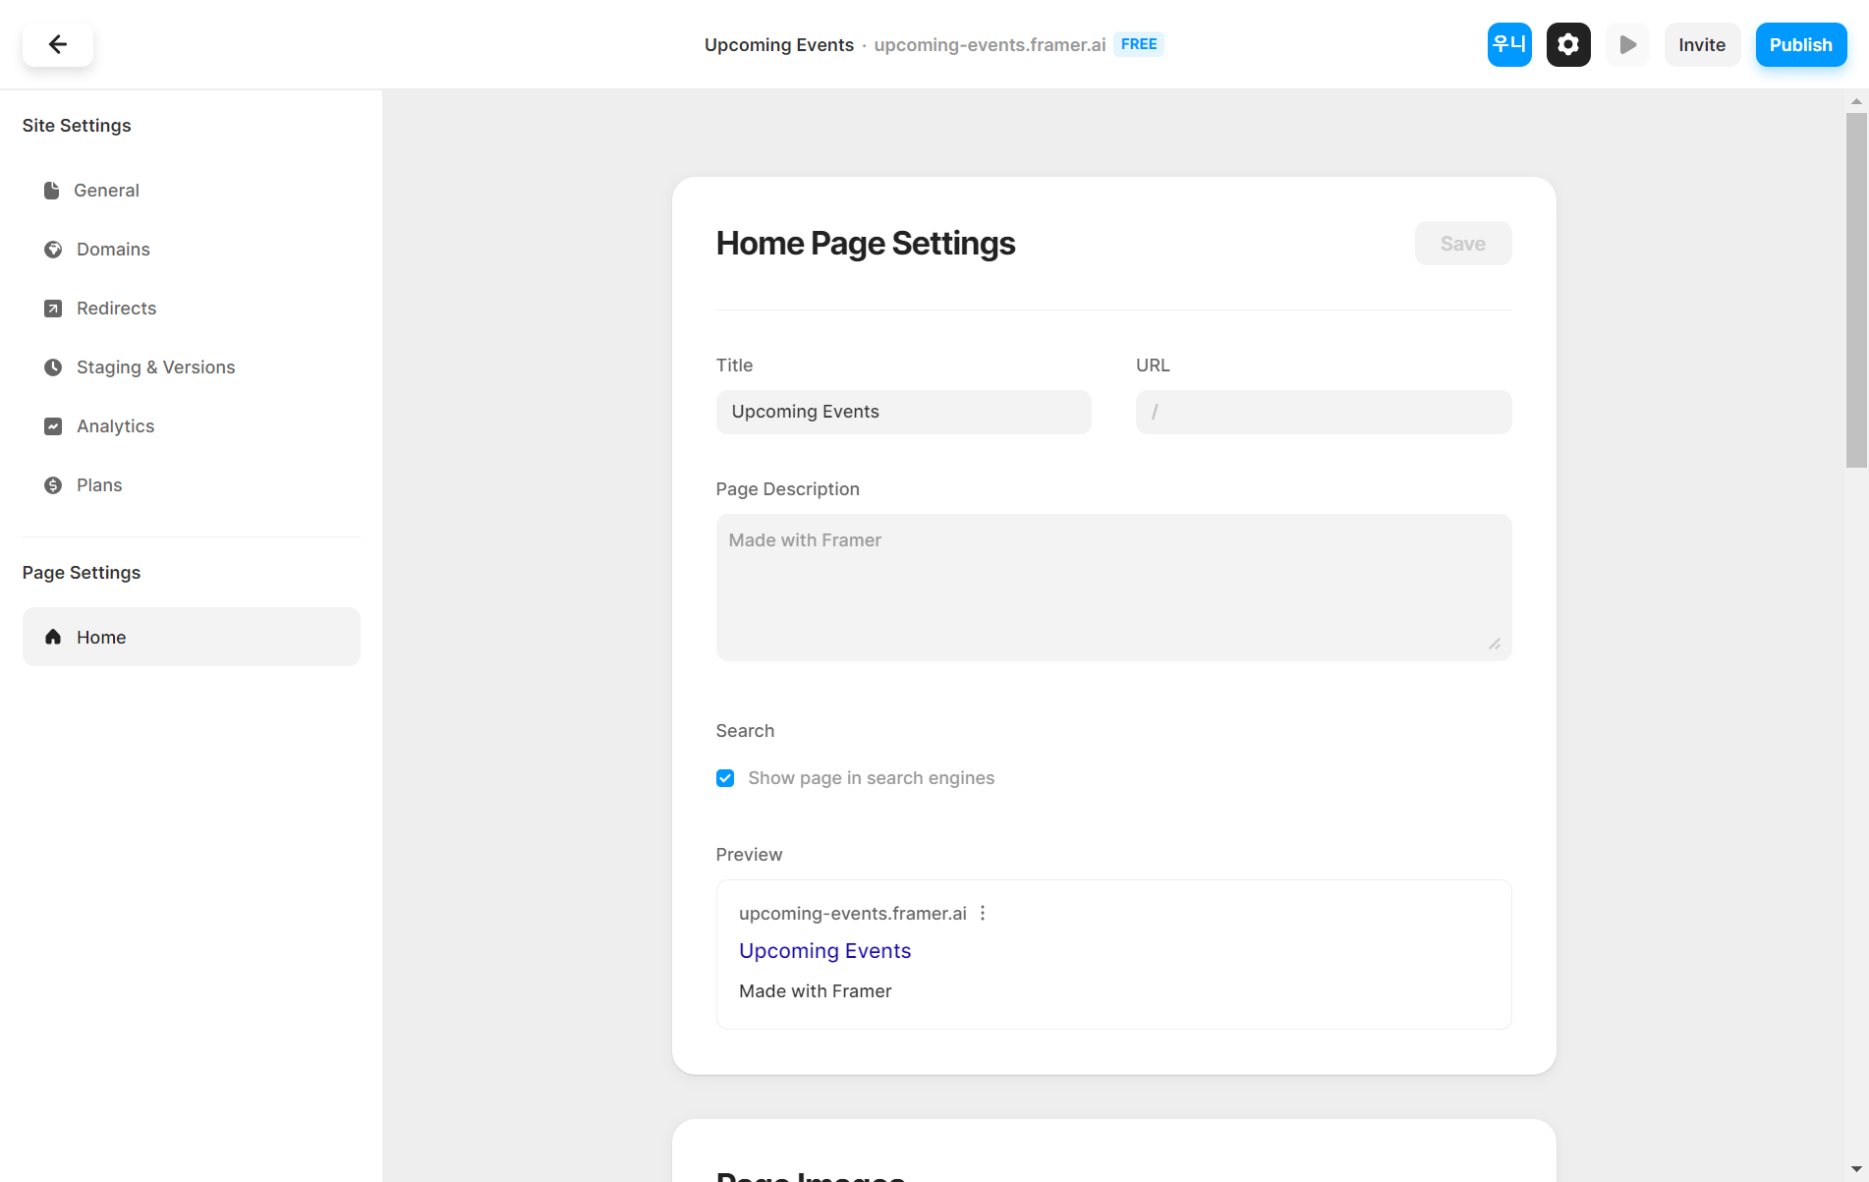
Task: Click into the Page Description textarea
Action: tap(1114, 588)
